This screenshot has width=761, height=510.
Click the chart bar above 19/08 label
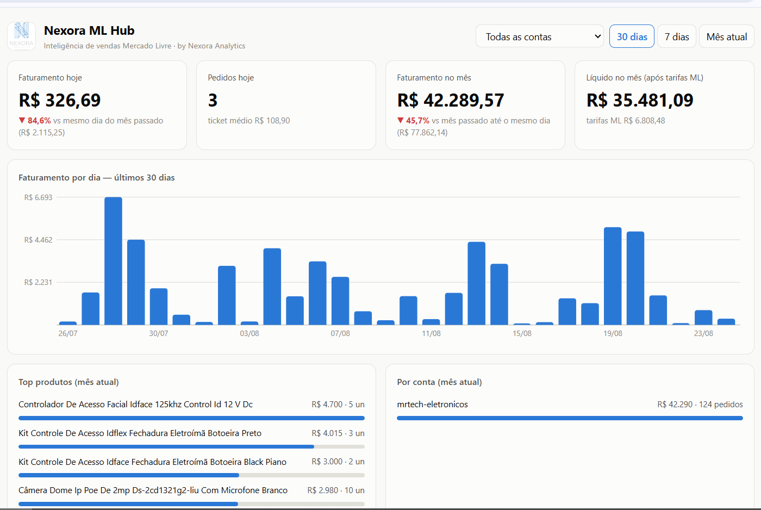tap(613, 276)
